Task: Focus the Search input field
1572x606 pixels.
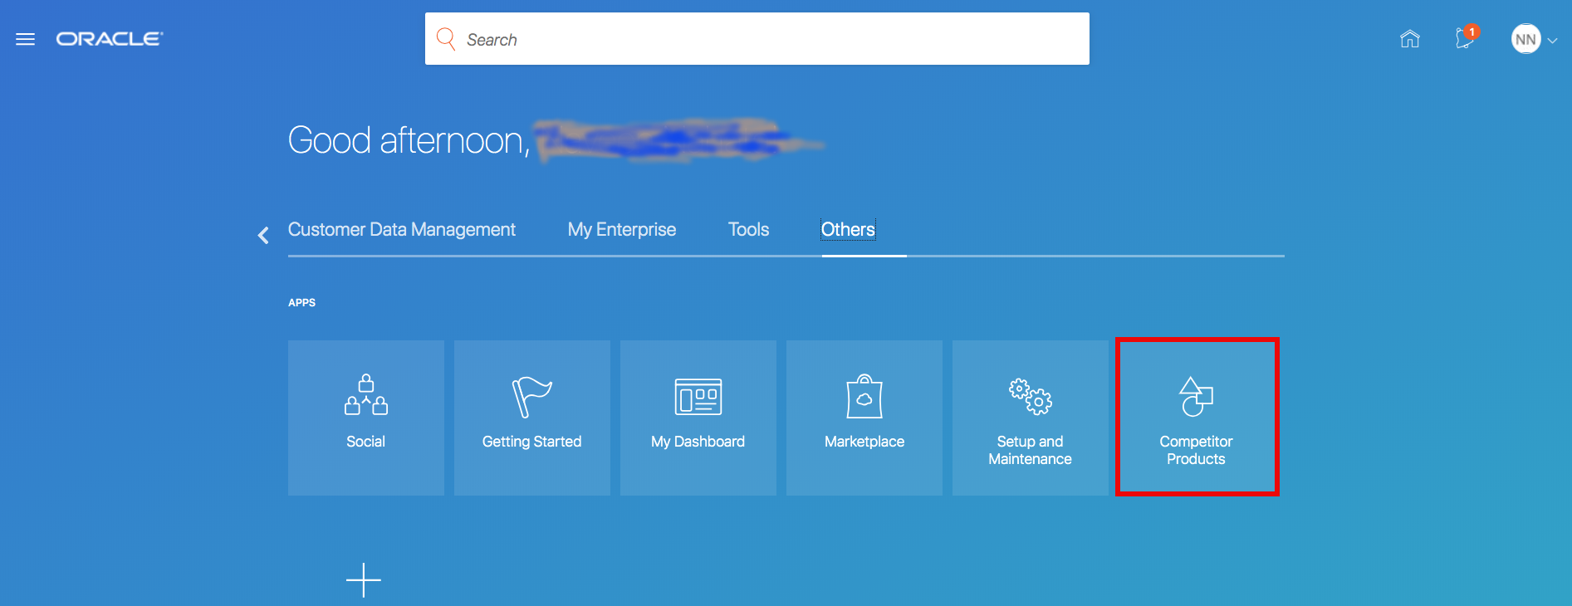Action: (757, 39)
